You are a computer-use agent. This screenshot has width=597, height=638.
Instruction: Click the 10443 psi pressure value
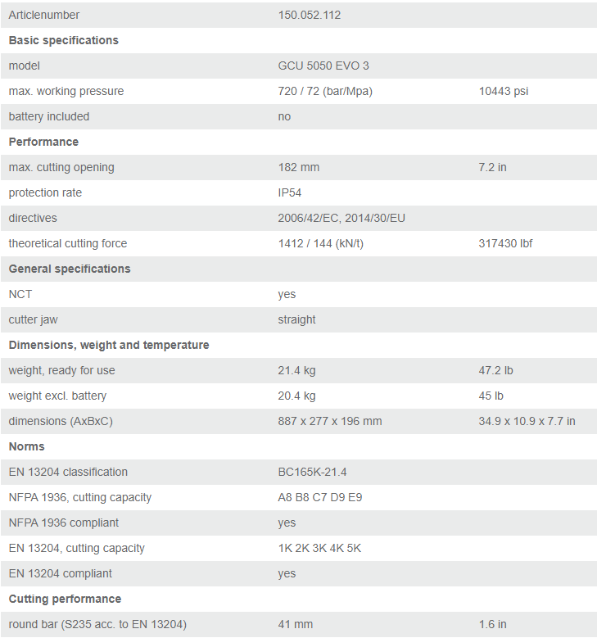(503, 91)
